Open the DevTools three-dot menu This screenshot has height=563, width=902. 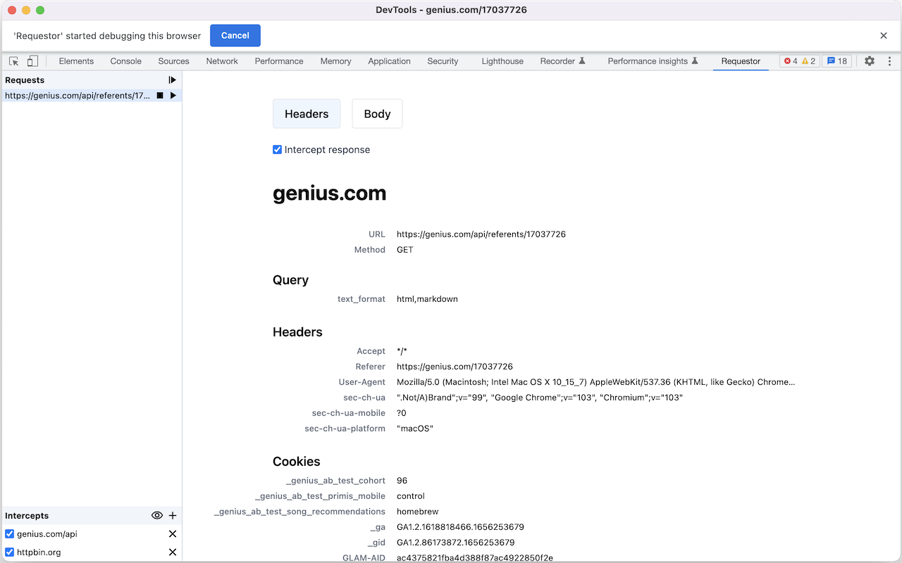click(x=889, y=61)
